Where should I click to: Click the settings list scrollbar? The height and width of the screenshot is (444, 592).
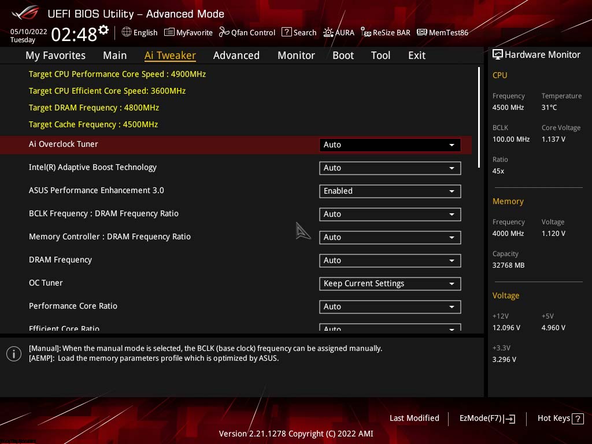[479, 117]
